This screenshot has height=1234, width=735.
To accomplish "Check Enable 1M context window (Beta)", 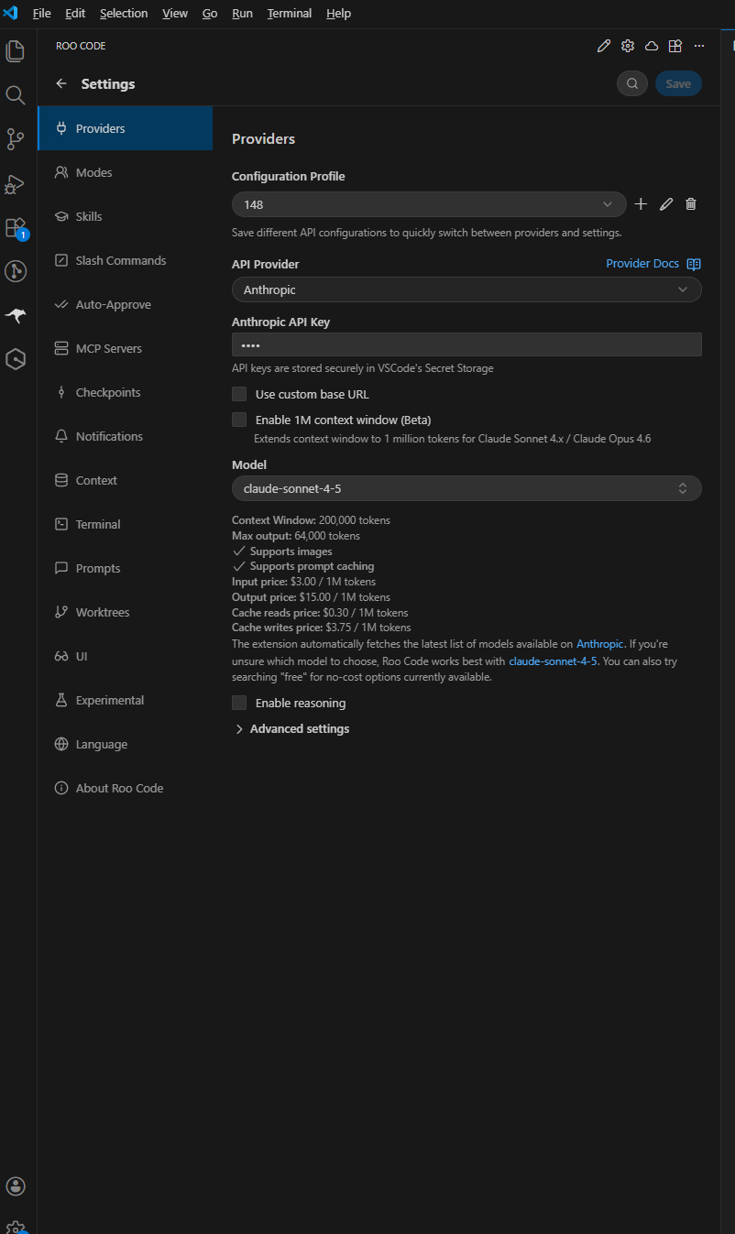I will [239, 420].
